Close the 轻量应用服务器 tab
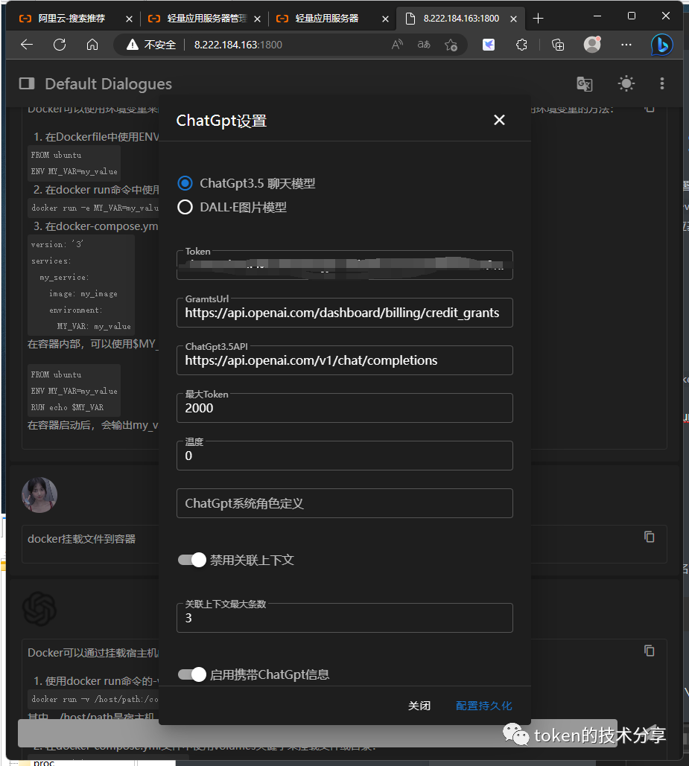The height and width of the screenshot is (766, 689). (x=386, y=19)
